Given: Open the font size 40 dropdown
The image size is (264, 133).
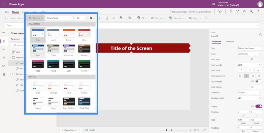Looking at the screenshot, I should point(81,18).
